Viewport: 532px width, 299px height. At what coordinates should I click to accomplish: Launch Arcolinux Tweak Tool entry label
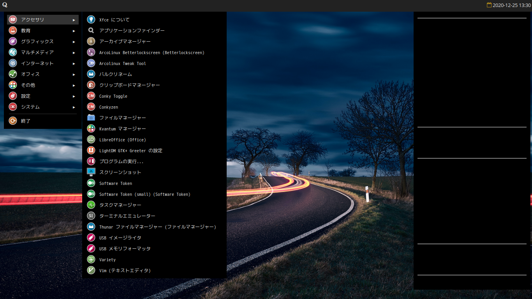click(123, 63)
